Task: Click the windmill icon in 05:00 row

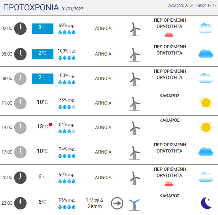Action: click(134, 55)
